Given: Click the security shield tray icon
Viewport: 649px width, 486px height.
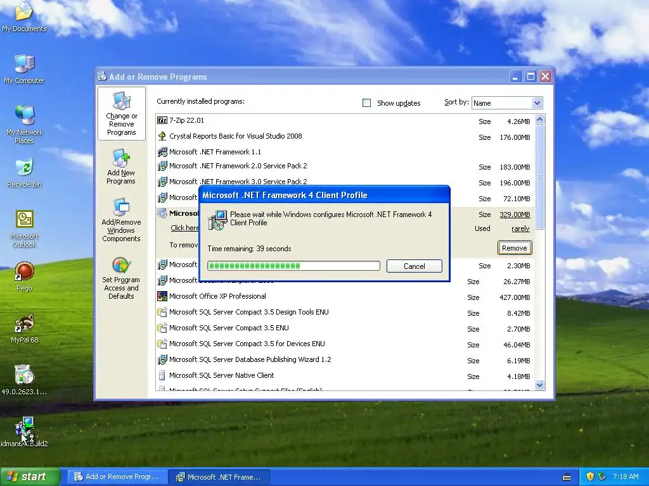Looking at the screenshot, I should click(x=590, y=477).
